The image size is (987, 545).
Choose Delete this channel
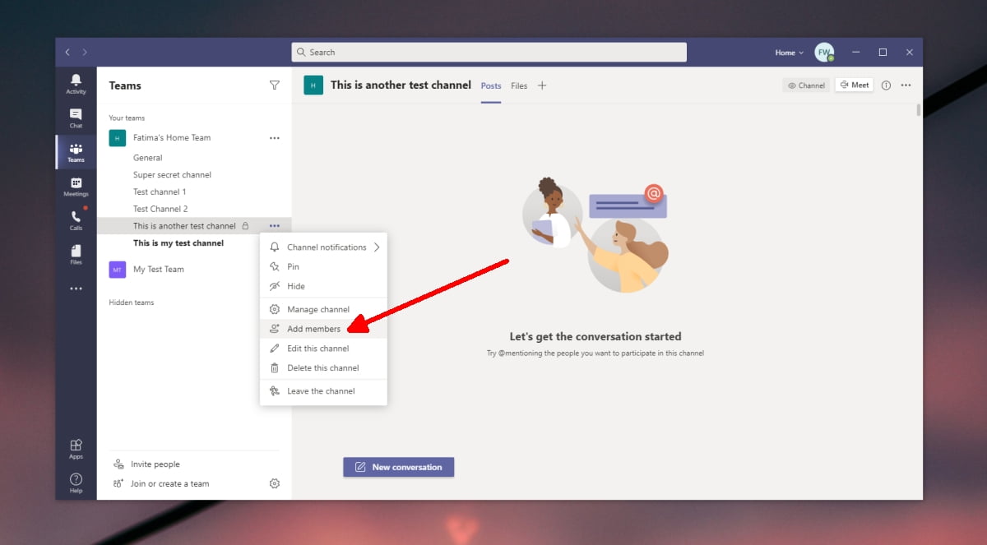pyautogui.click(x=323, y=368)
